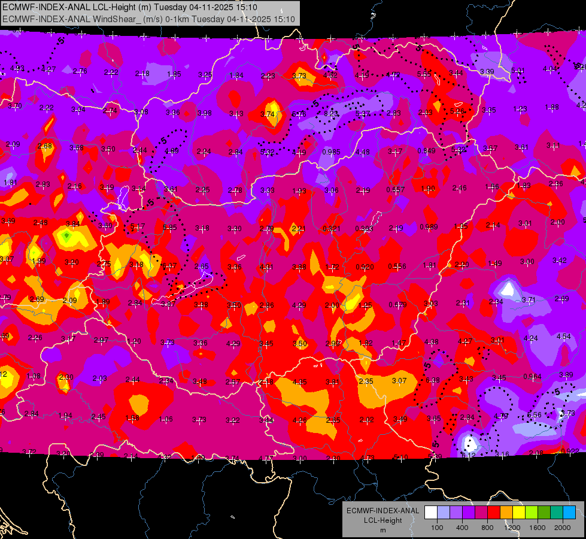Click the wind shear value 1.23
The image size is (586, 539).
(520, 109)
